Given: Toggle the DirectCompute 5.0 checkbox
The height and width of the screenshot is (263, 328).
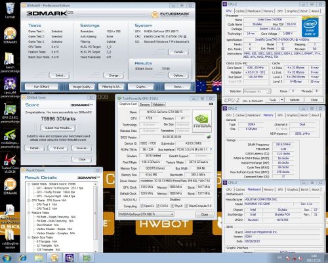Looking at the screenshot, I should [186, 206].
